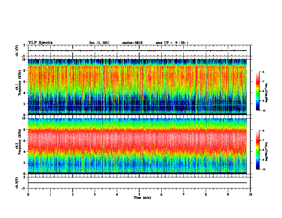Screen dimensions: 282x218
Task: Click the '-6' label on ch.1 color bar
Action: [263, 72]
